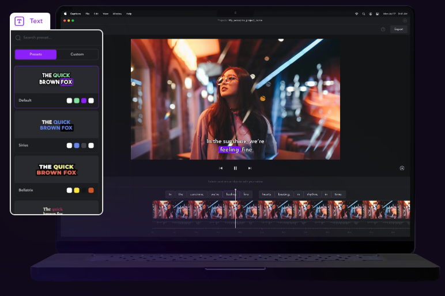This screenshot has width=445, height=296.
Task: Click the "In the sunshine, we're" caption line
Action: click(x=235, y=141)
